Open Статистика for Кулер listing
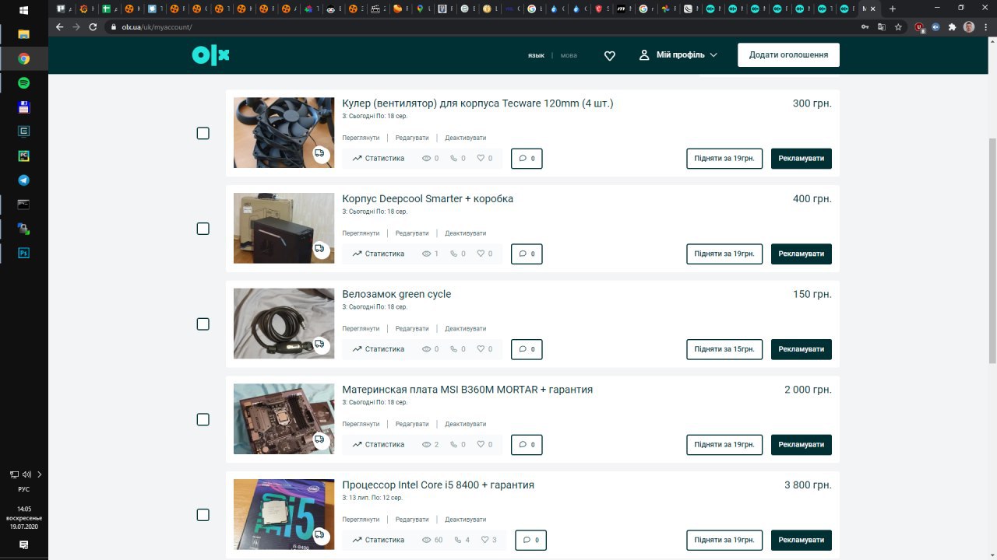The width and height of the screenshot is (997, 560). (378, 159)
